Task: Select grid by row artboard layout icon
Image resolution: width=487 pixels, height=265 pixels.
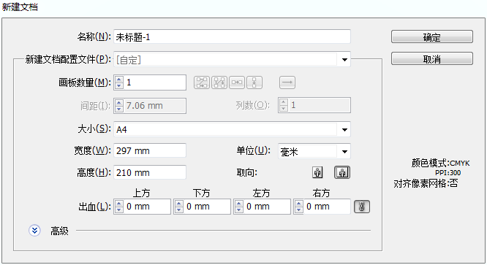Action: click(x=202, y=82)
